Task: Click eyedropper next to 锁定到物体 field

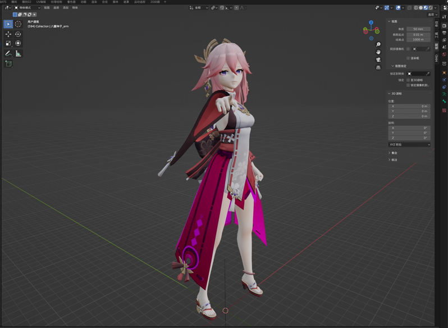Action: 428,74
